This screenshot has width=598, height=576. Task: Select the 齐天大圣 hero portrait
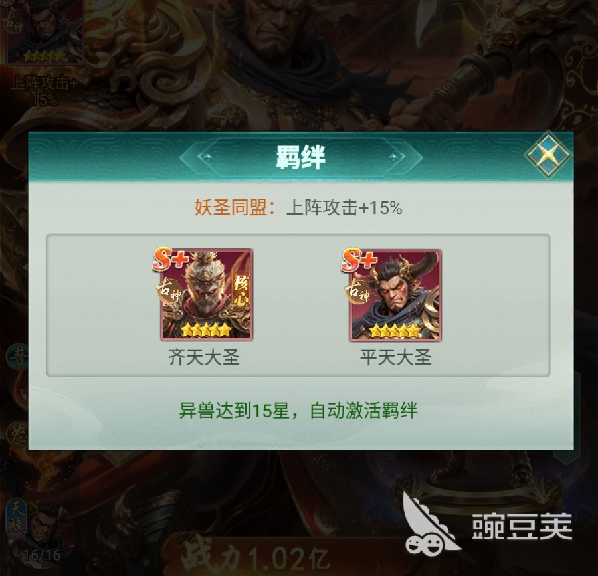[x=207, y=295]
